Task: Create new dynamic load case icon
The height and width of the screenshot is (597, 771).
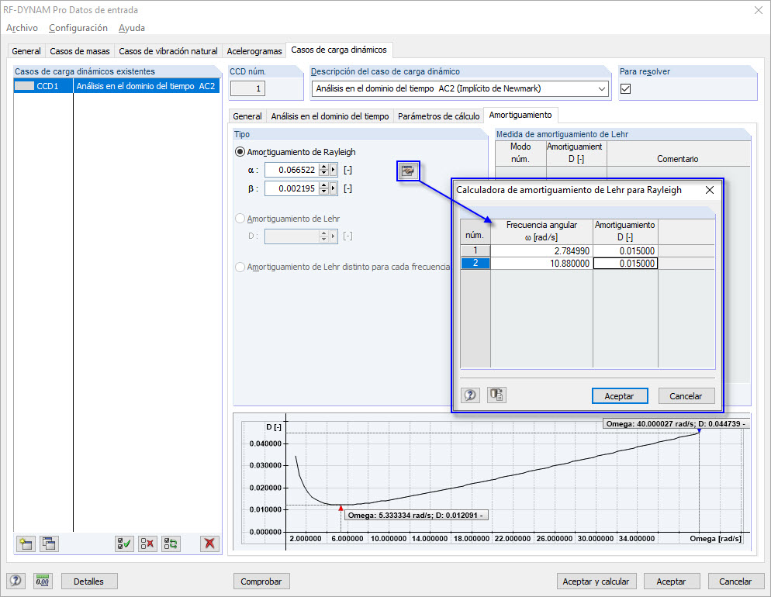Action: point(26,544)
